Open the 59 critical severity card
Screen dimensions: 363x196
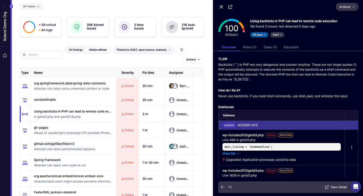(x=41, y=27)
